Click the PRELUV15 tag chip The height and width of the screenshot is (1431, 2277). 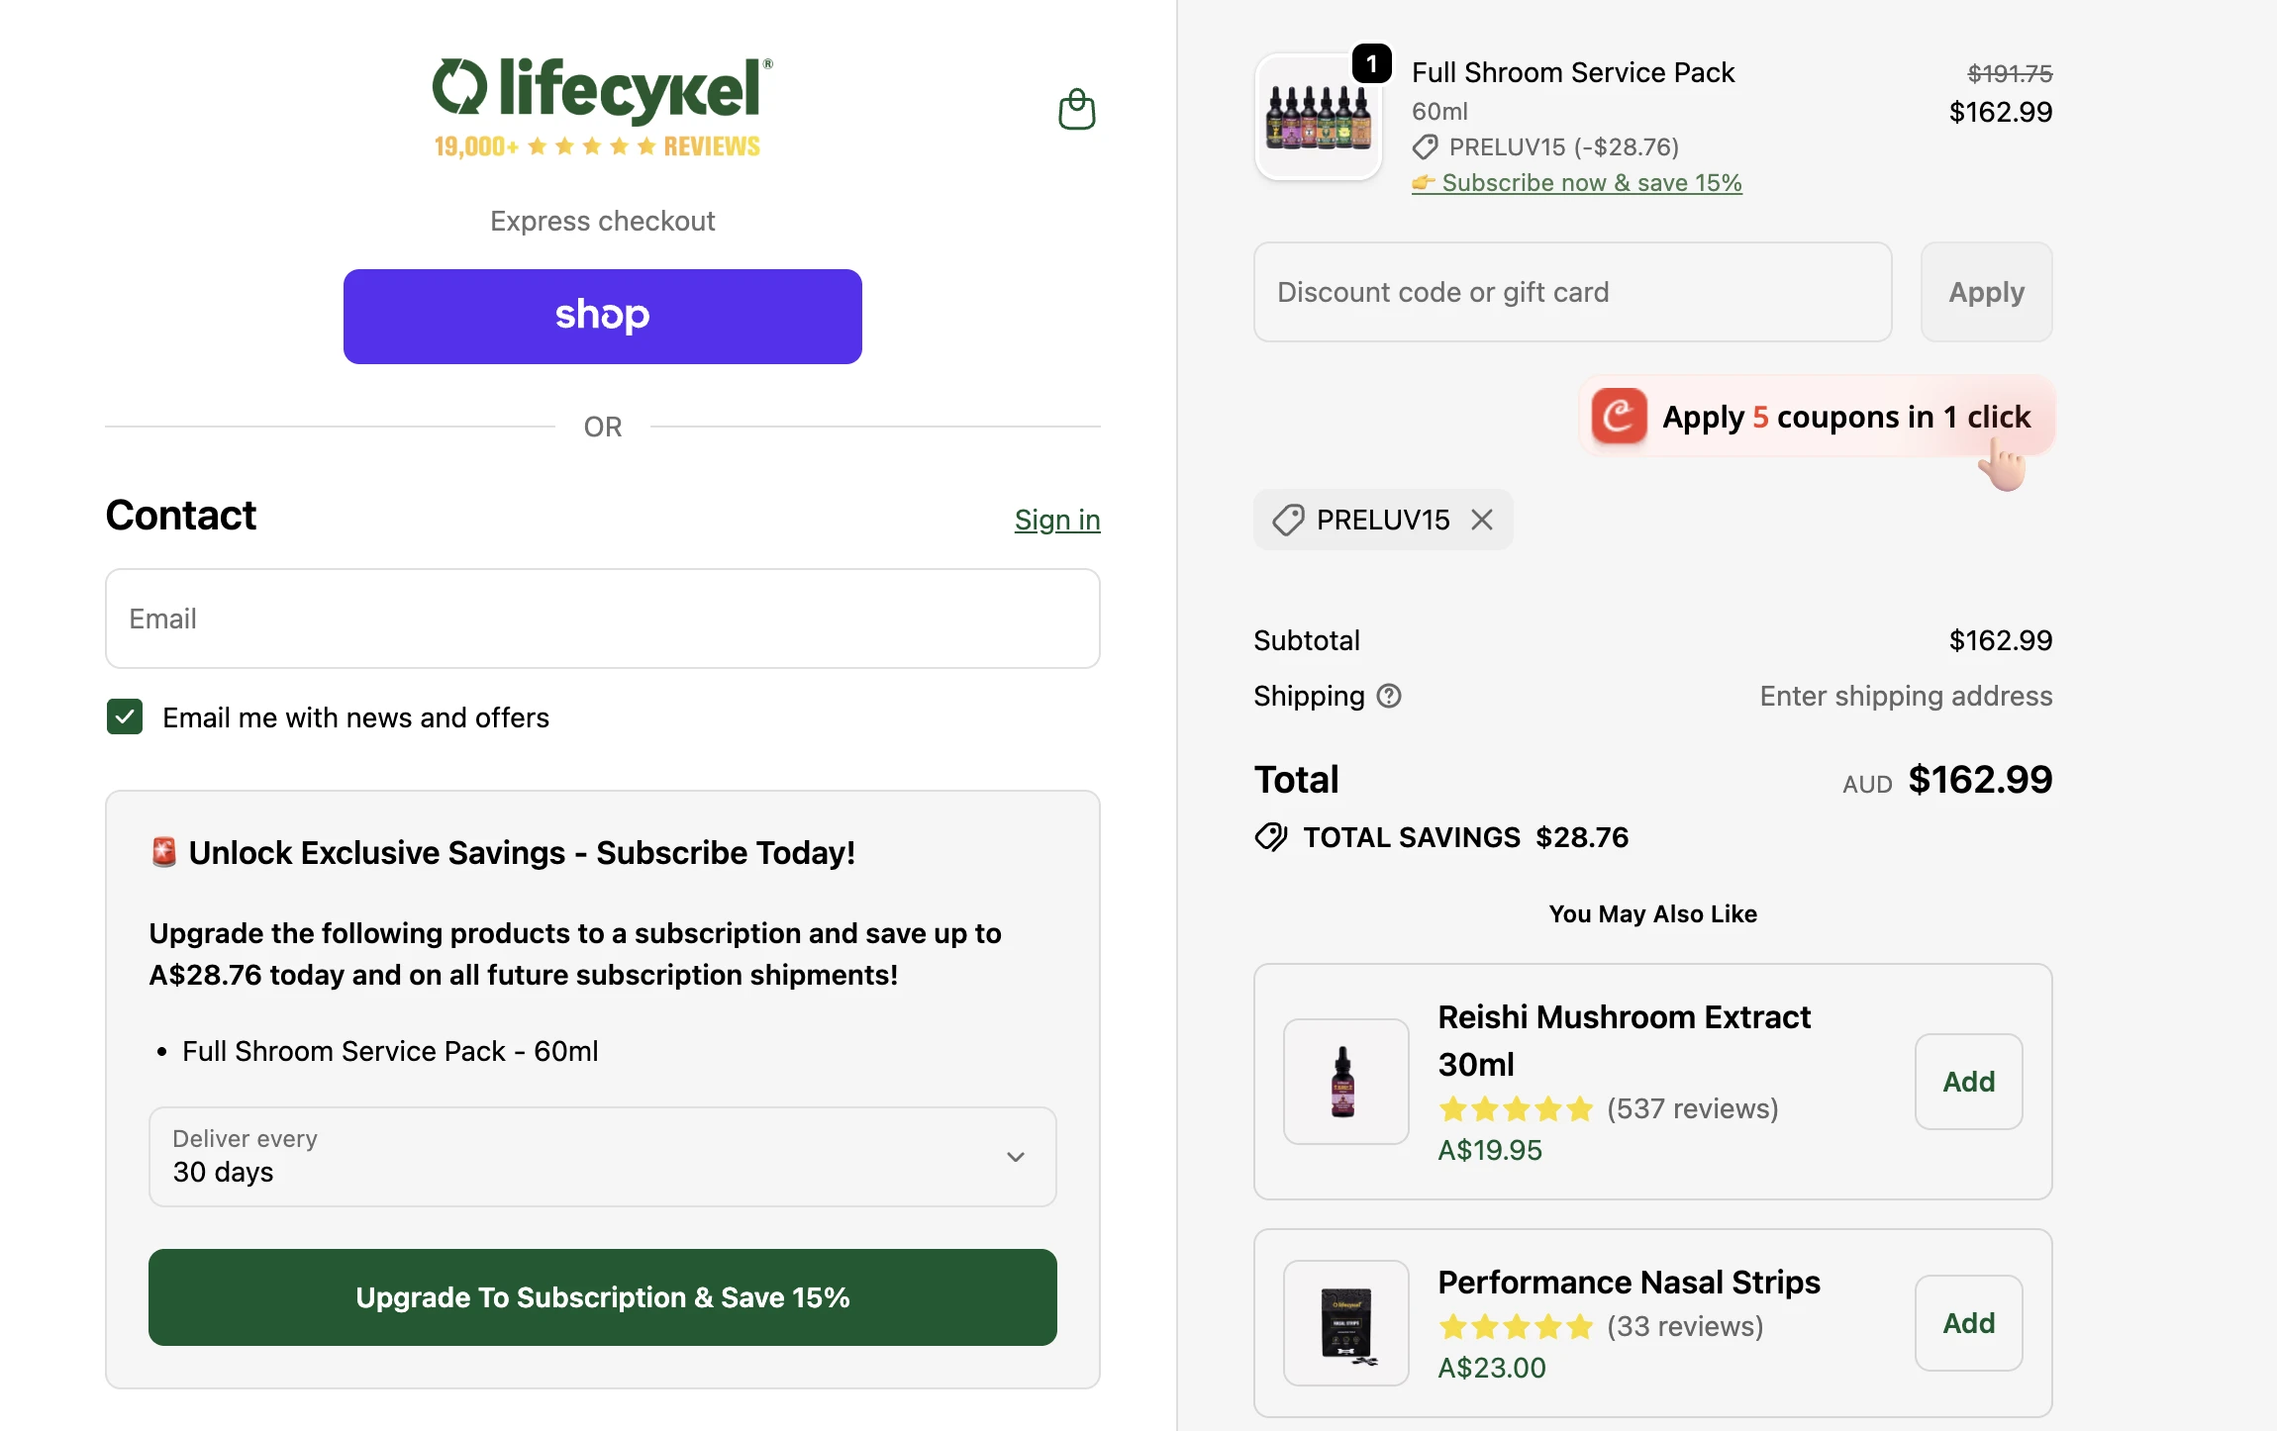(x=1383, y=520)
